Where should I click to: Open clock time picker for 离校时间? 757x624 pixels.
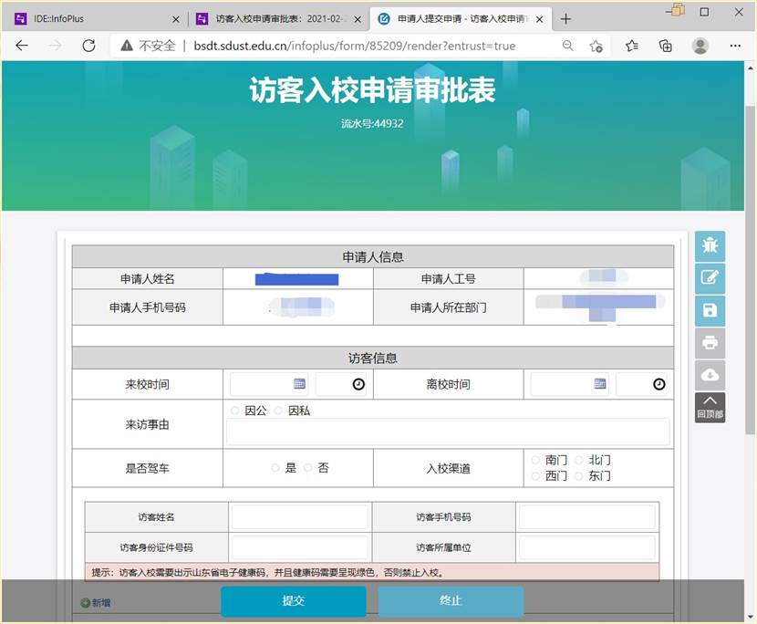click(658, 385)
